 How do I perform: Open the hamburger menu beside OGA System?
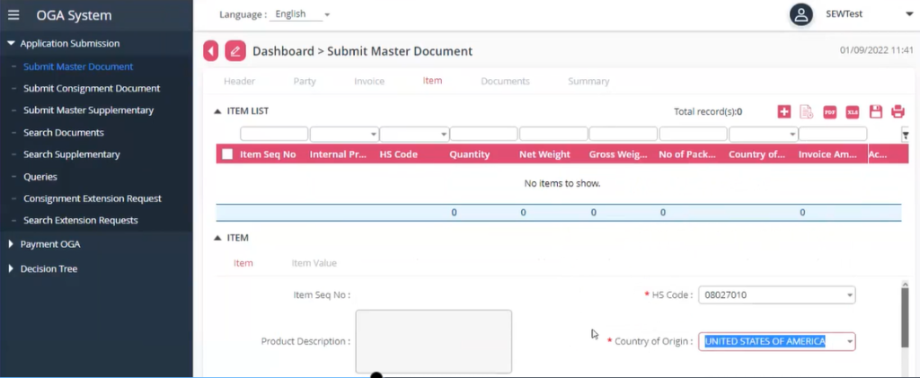tap(13, 15)
